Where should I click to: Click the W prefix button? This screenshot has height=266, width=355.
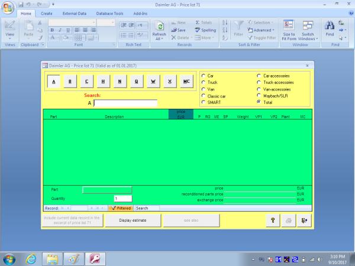pyautogui.click(x=153, y=82)
